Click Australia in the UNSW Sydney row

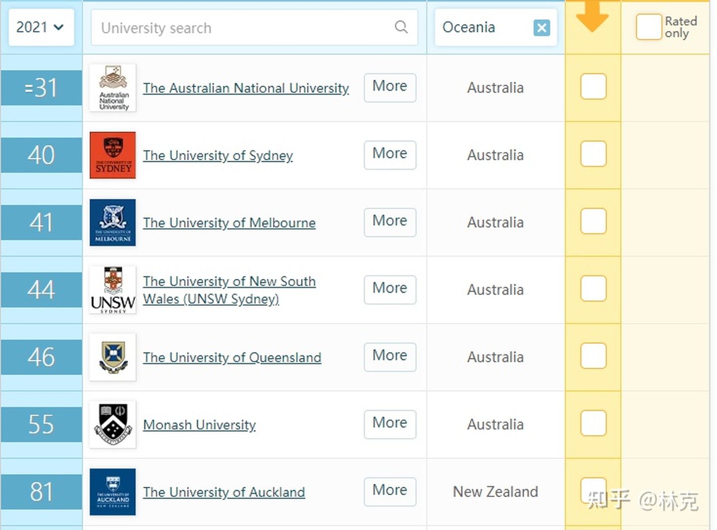(x=495, y=290)
